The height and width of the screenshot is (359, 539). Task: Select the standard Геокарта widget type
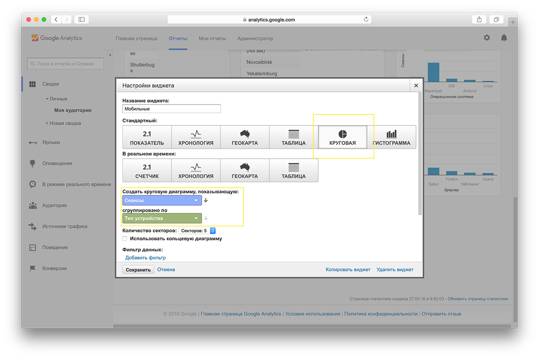245,137
